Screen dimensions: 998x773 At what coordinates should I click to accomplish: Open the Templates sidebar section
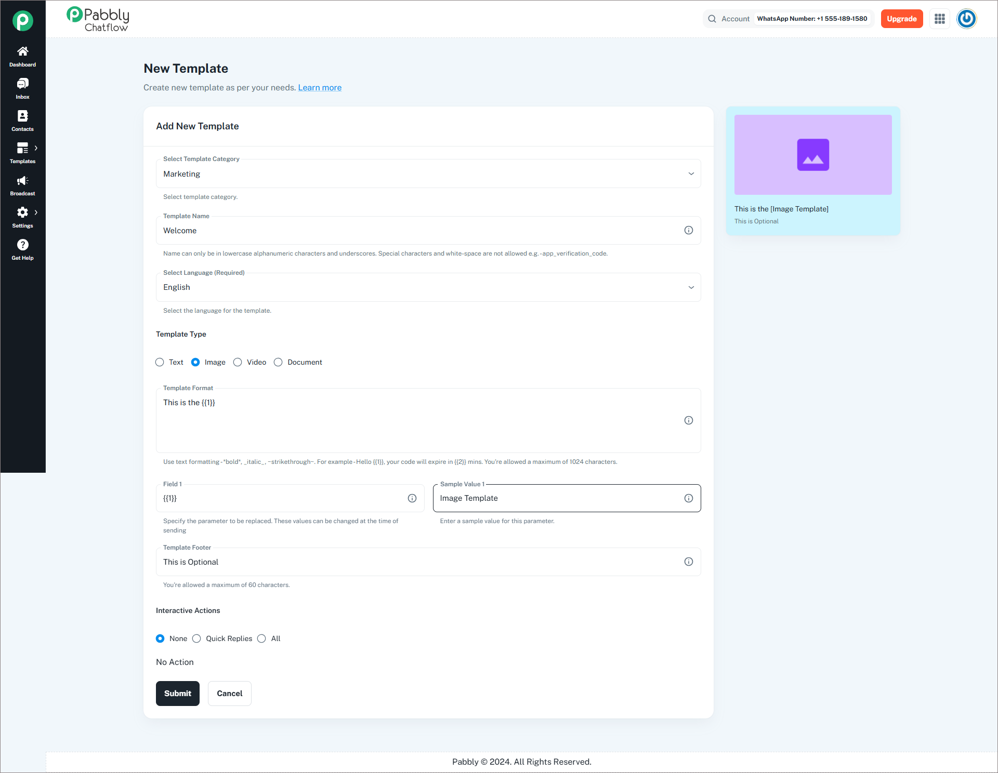coord(22,153)
